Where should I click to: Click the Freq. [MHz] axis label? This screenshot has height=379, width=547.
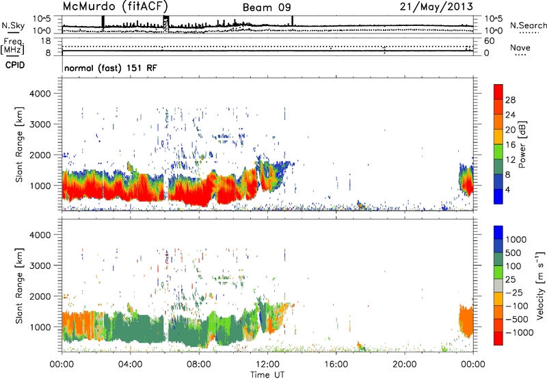pyautogui.click(x=12, y=46)
